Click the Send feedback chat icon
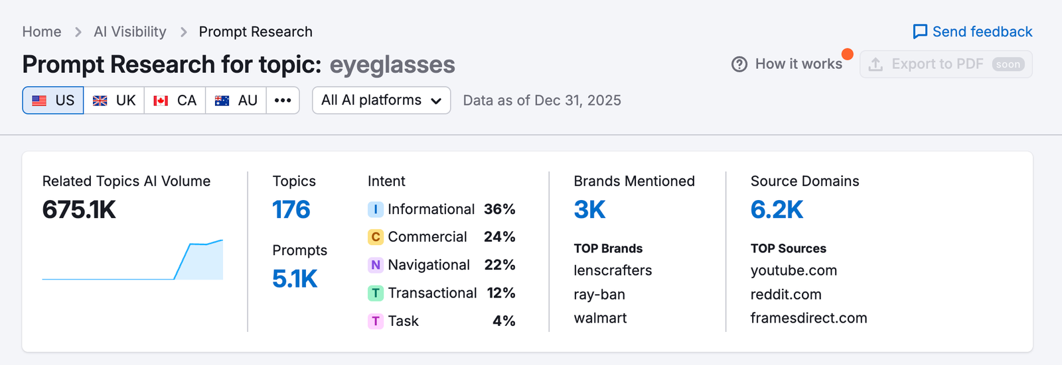This screenshot has width=1062, height=365. tap(920, 32)
